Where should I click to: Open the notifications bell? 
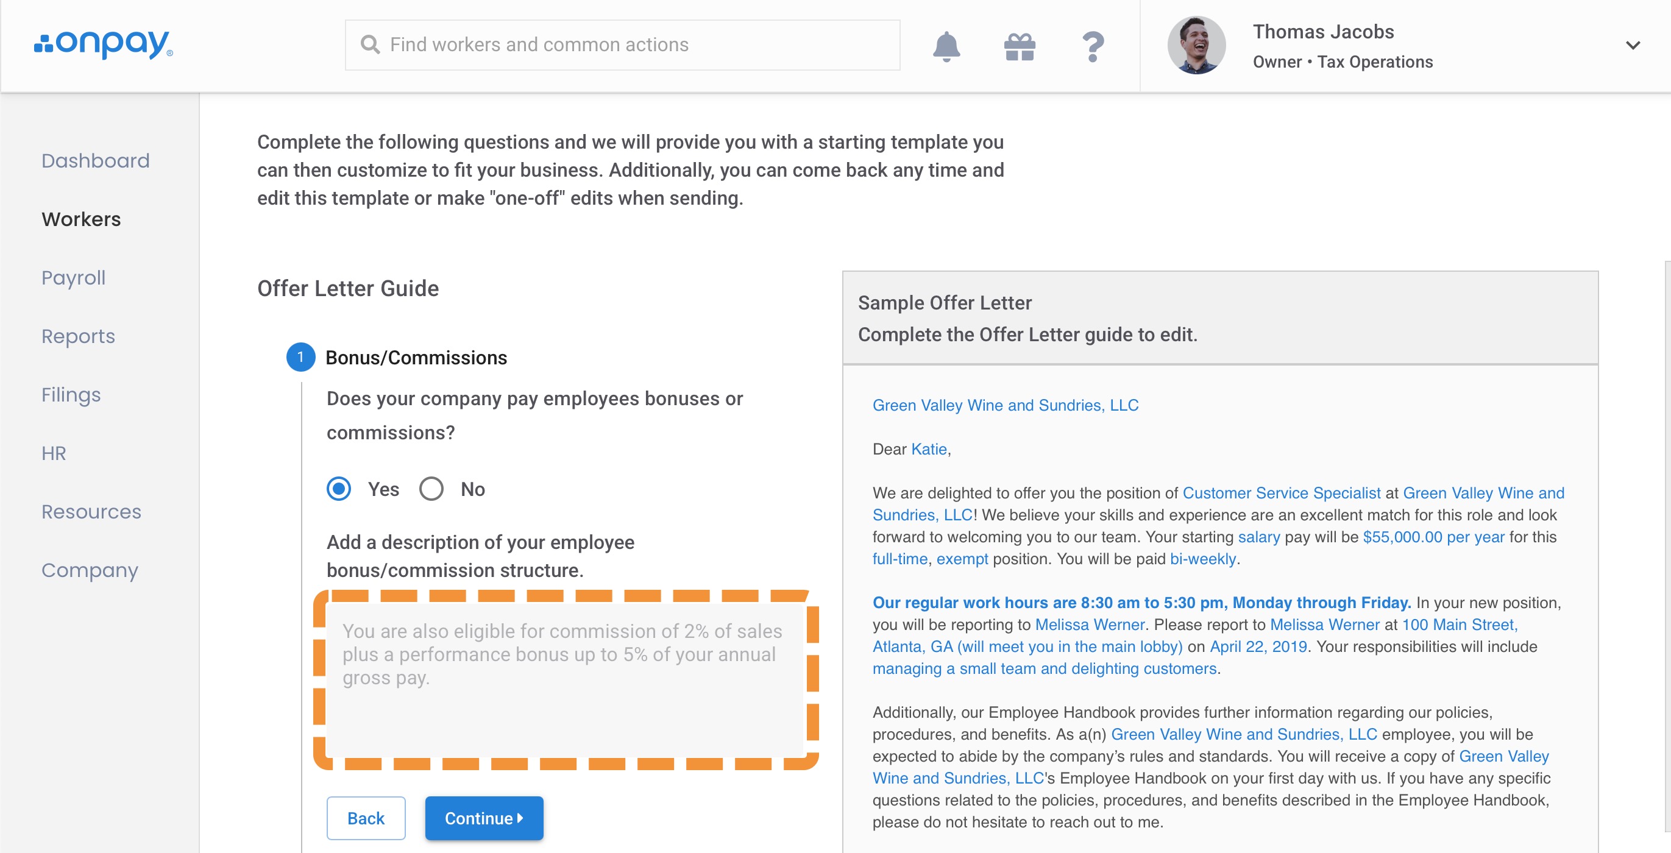pyautogui.click(x=946, y=46)
